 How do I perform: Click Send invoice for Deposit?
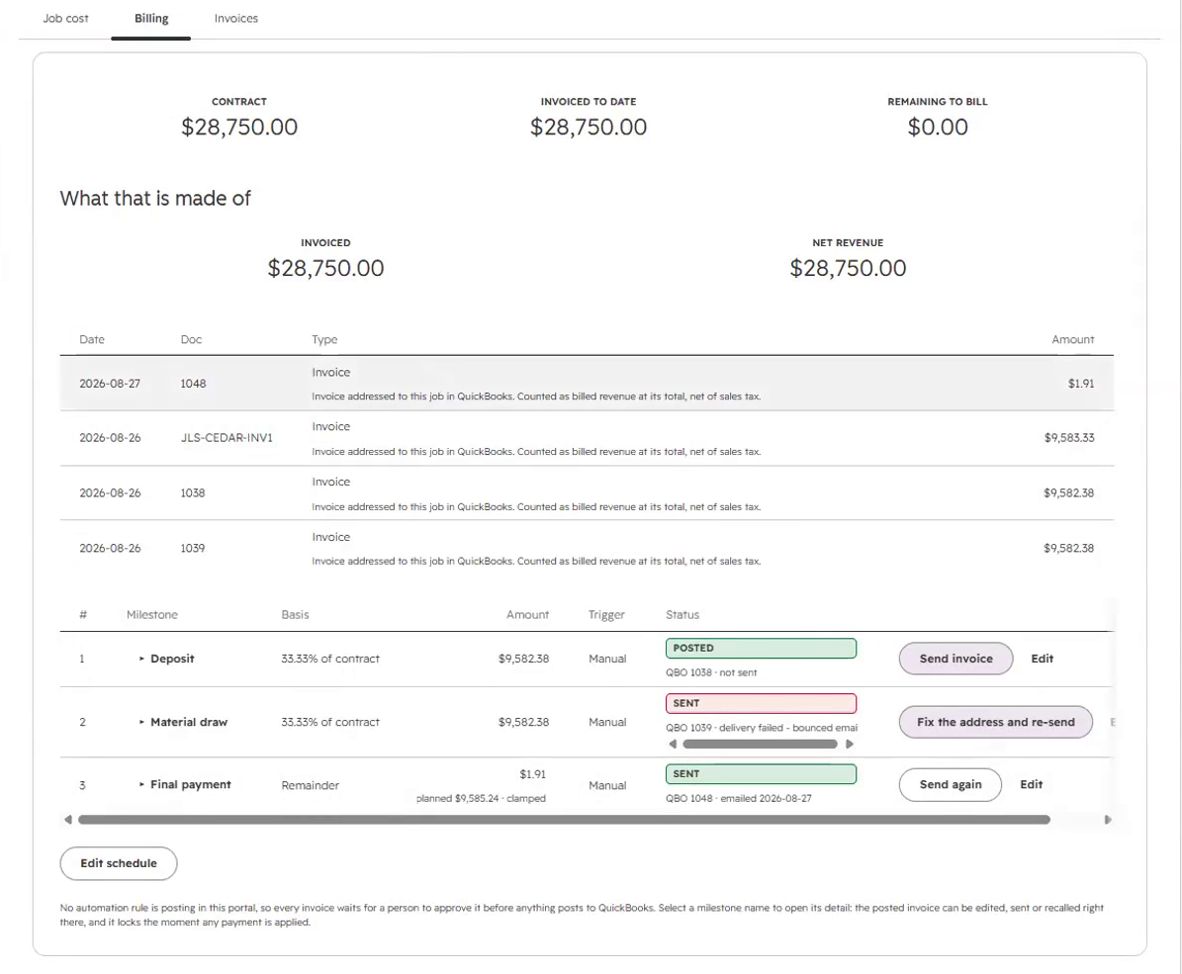(x=955, y=659)
